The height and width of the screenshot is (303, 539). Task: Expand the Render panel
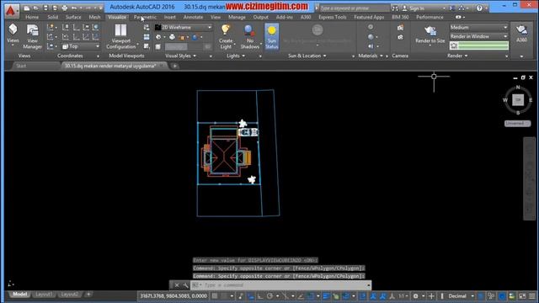[x=457, y=56]
